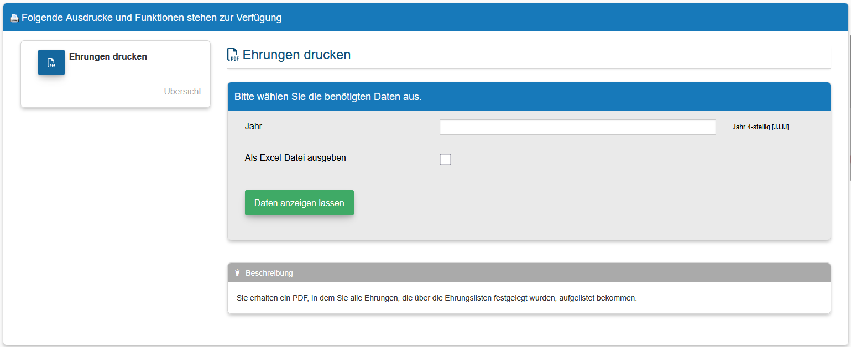
Task: Select the "Ehrungen drucken" sidebar entry title
Action: click(x=108, y=56)
